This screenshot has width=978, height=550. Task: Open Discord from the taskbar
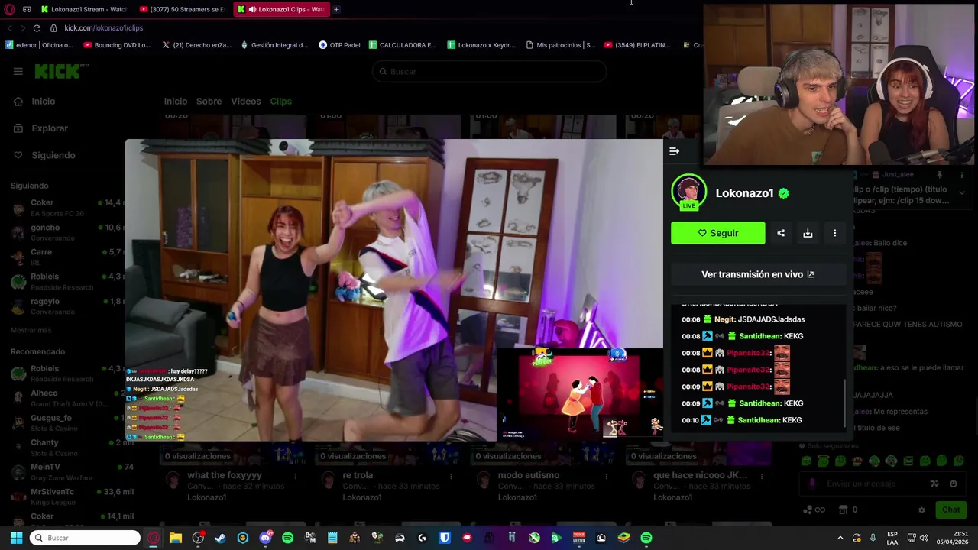[x=265, y=538]
